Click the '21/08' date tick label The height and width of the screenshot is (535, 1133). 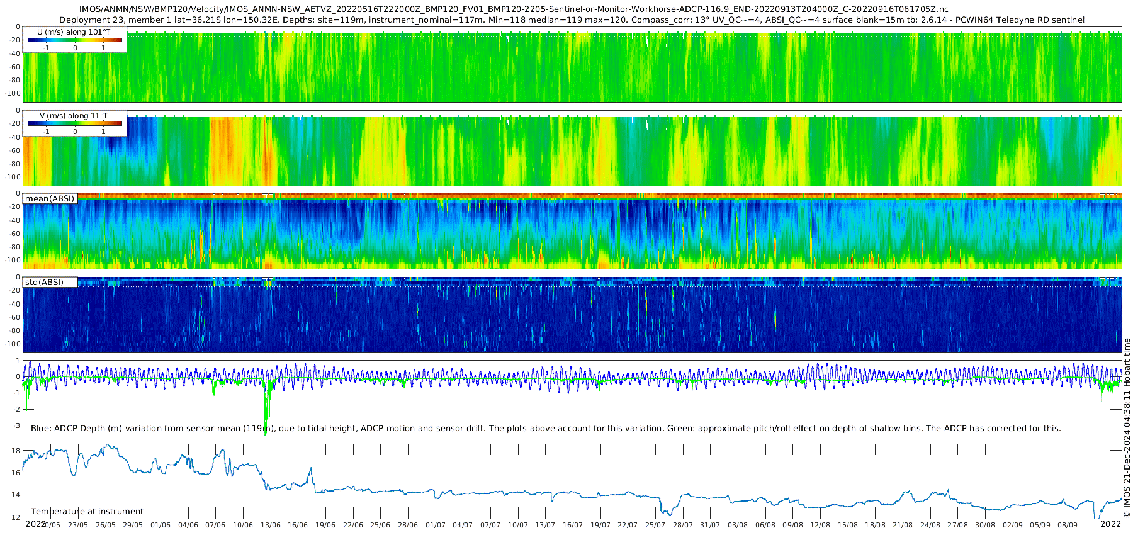pyautogui.click(x=903, y=525)
